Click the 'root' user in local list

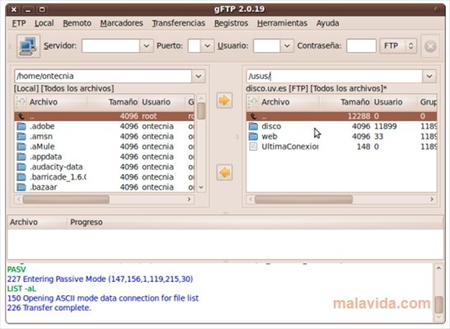tap(149, 116)
